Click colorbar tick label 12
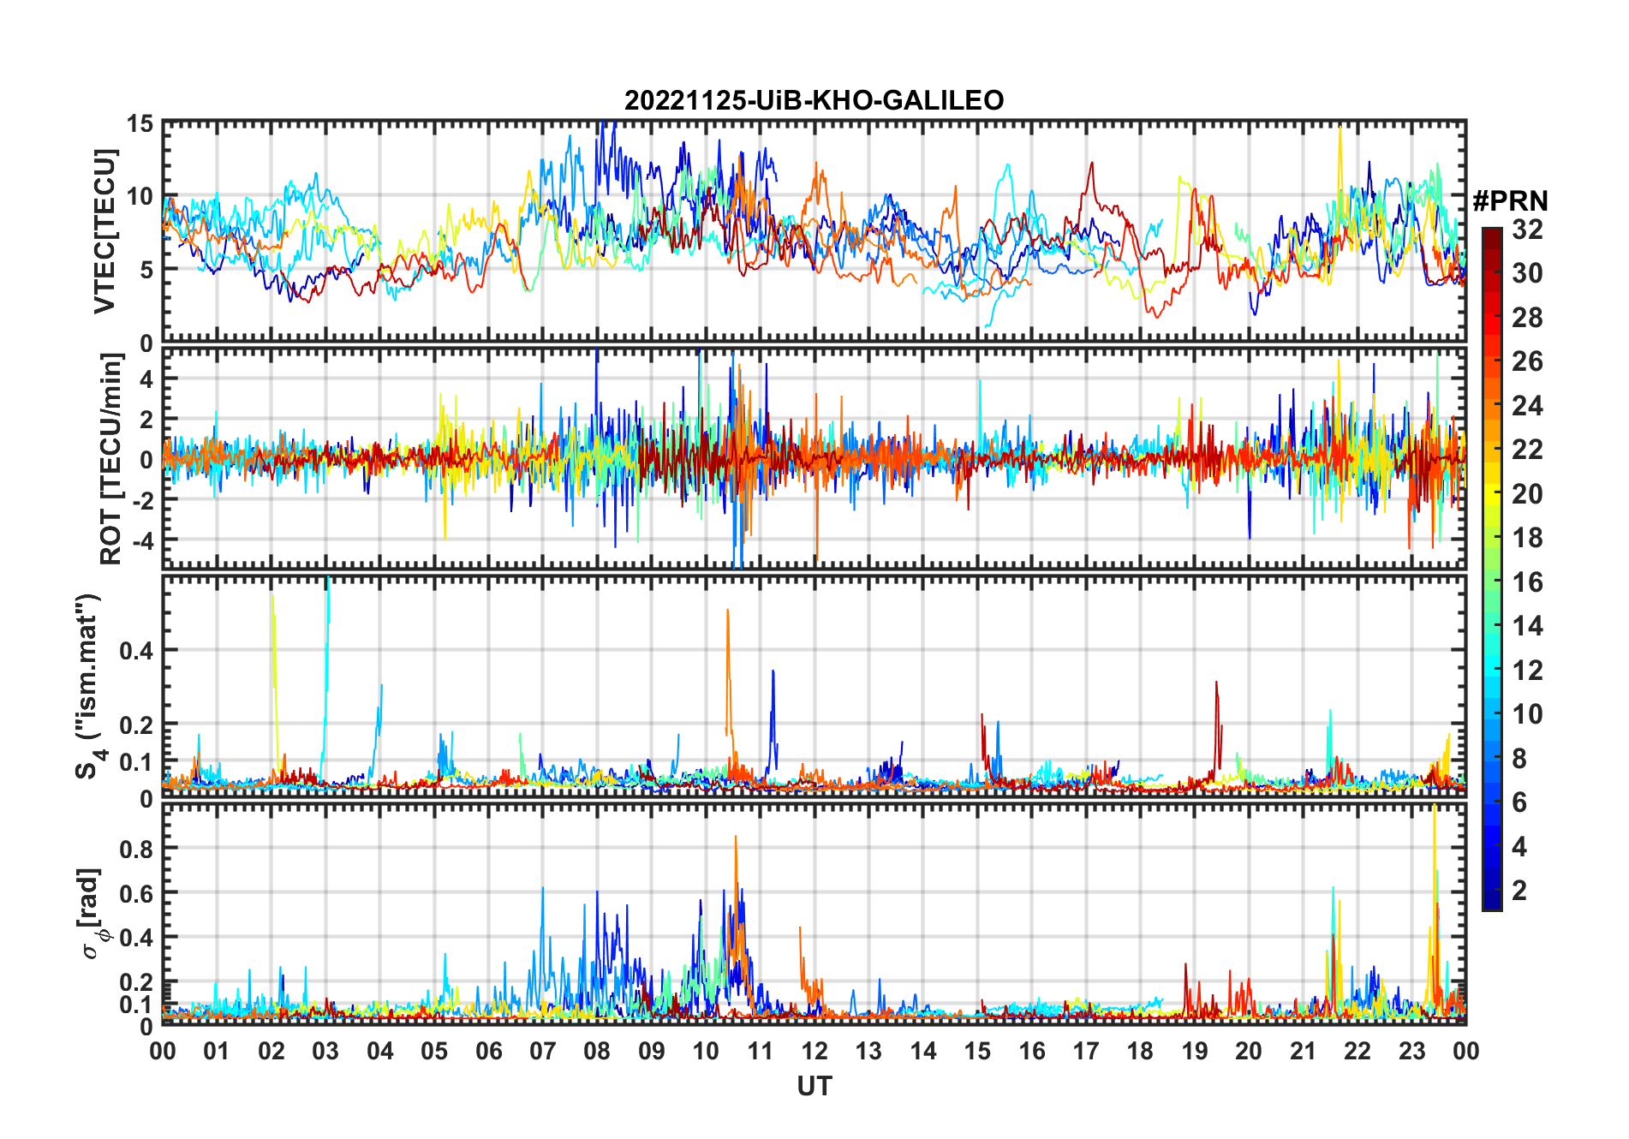 1527,671
